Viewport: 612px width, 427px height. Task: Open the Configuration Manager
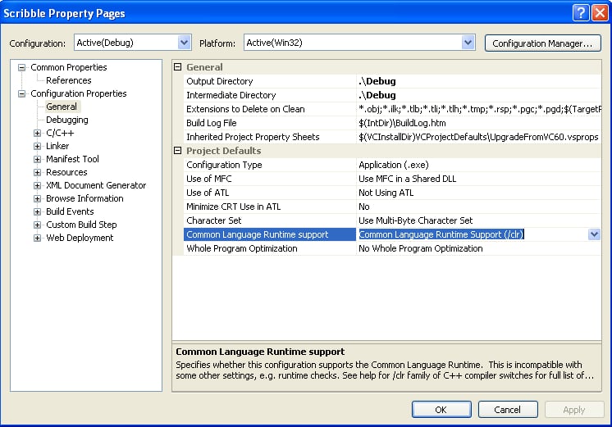(542, 43)
